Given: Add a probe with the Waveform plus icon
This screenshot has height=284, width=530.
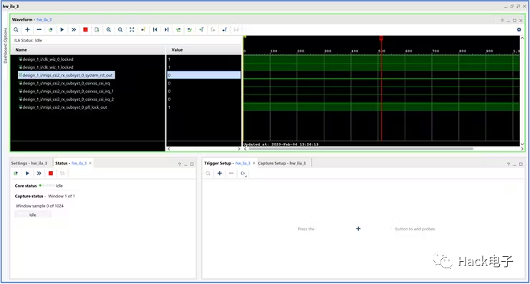Looking at the screenshot, I should tap(27, 30).
